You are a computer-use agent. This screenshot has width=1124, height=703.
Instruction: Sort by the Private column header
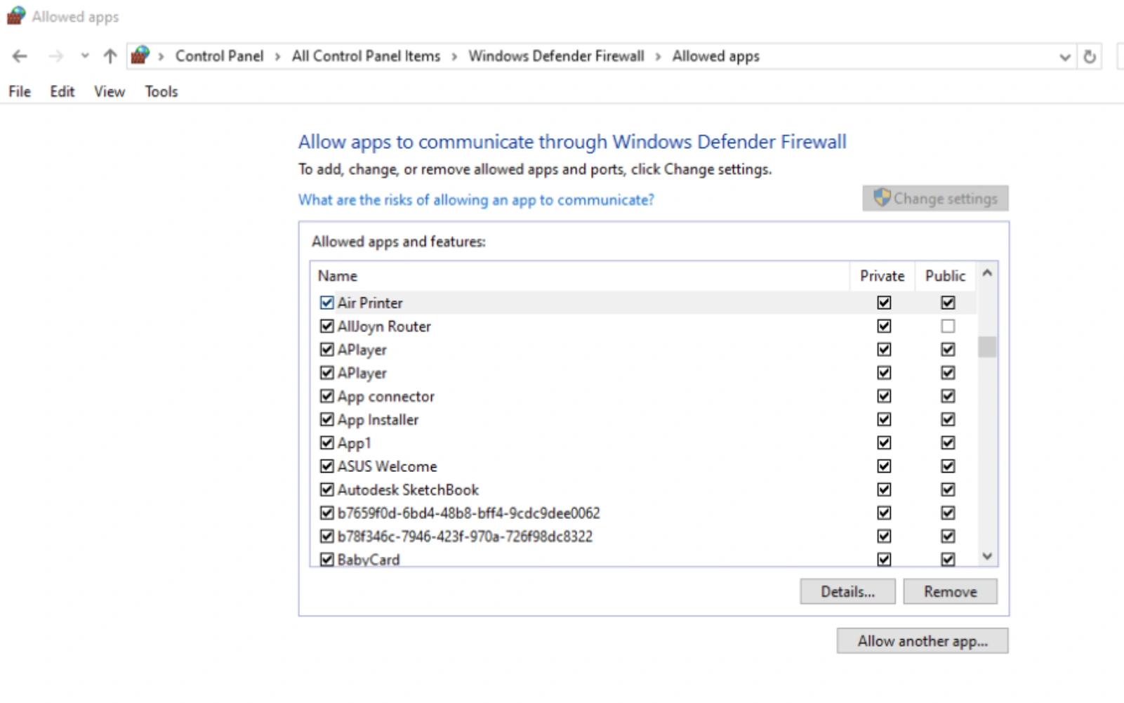pos(882,276)
